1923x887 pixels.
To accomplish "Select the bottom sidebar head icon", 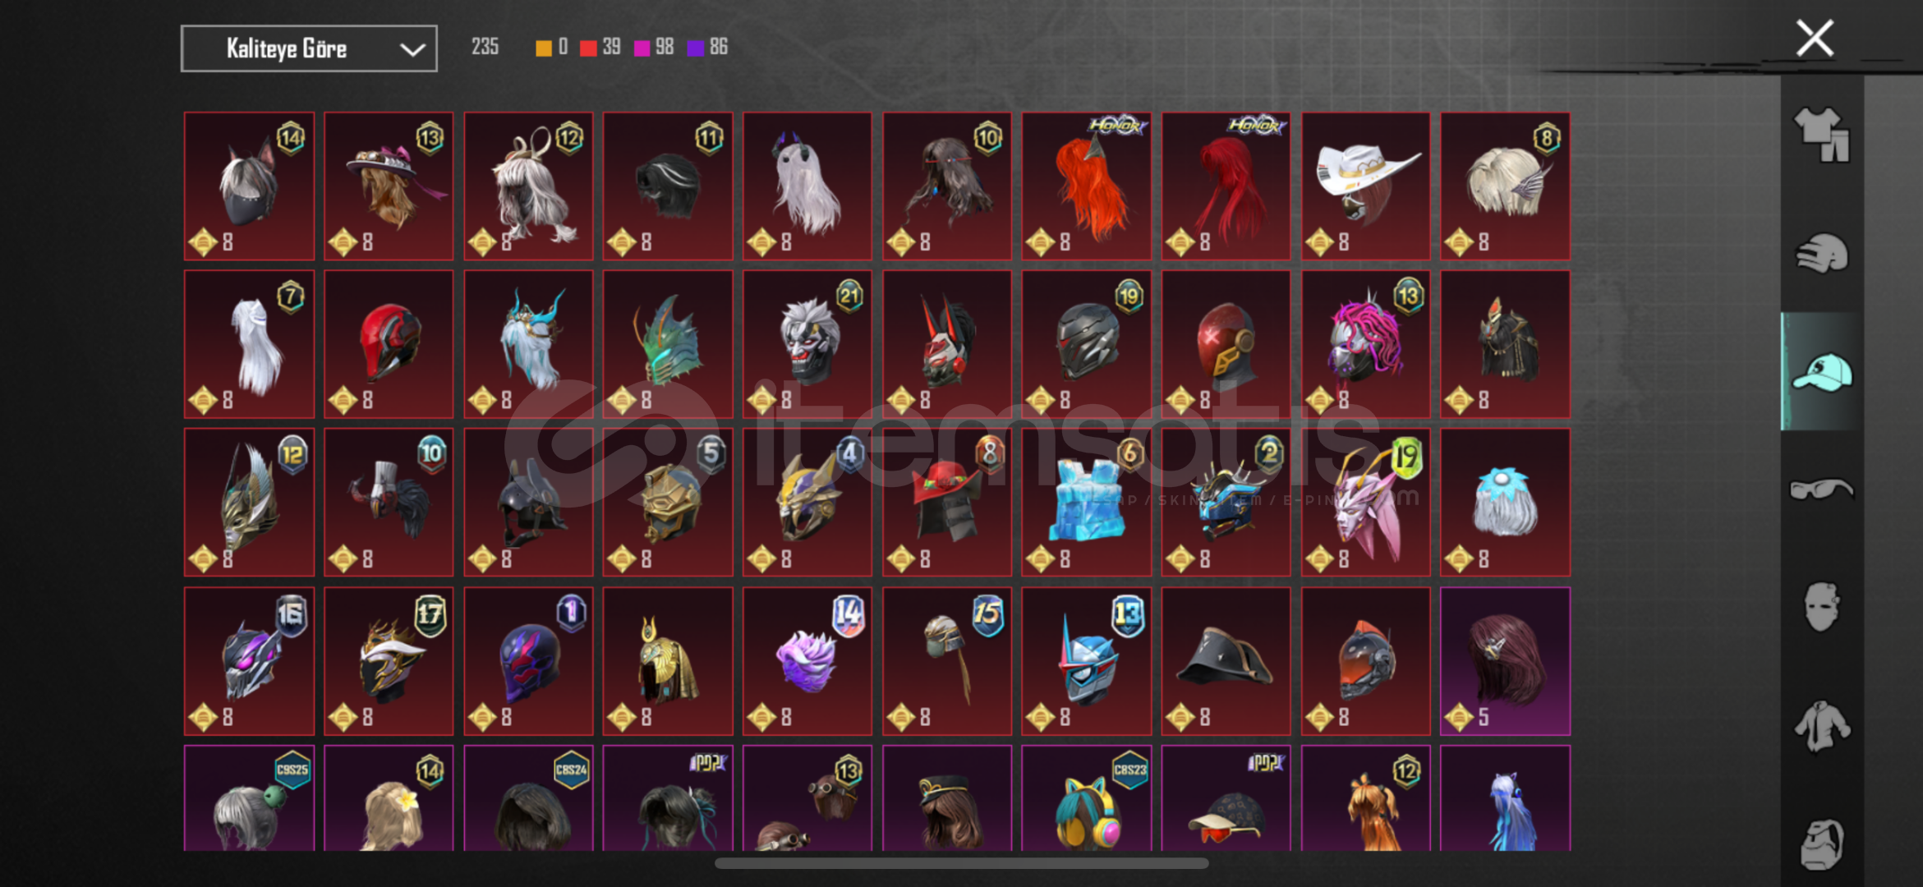I will pos(1821,843).
